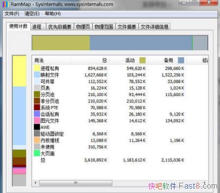Click the pale 可共享 color swatch
Screen dimensions: 220x193
[x=37, y=81]
